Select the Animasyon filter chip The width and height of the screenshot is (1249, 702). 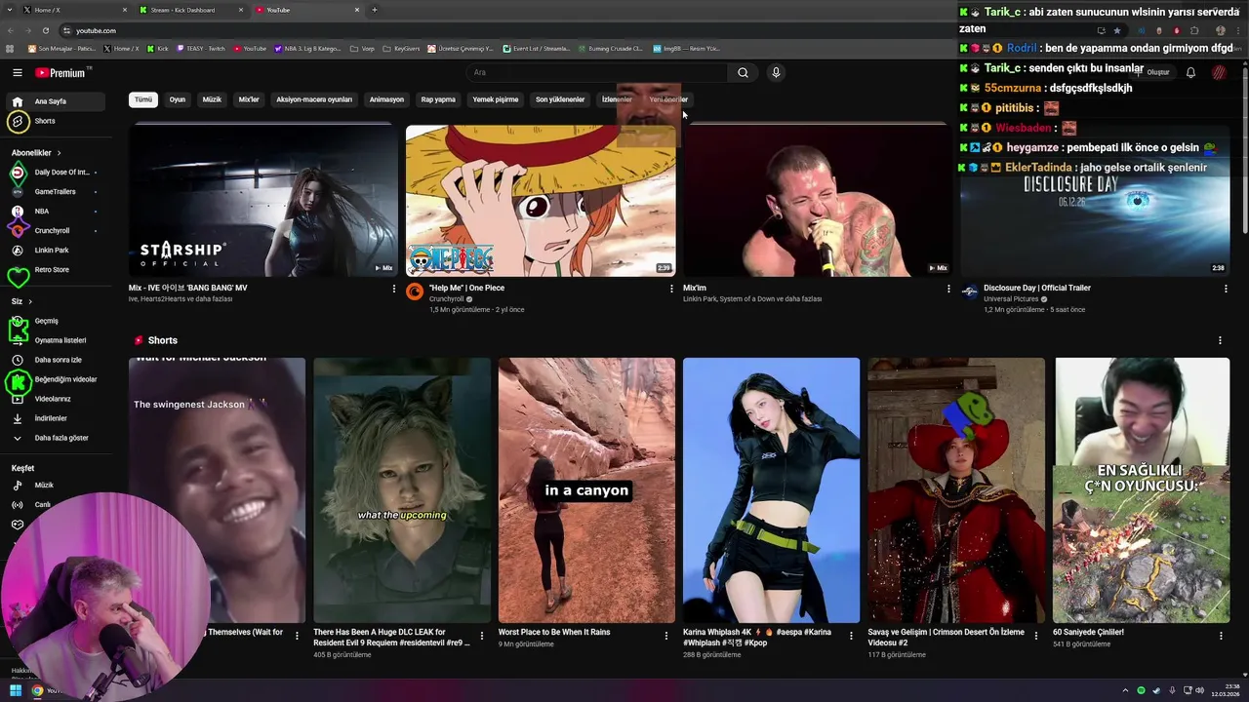tap(386, 99)
